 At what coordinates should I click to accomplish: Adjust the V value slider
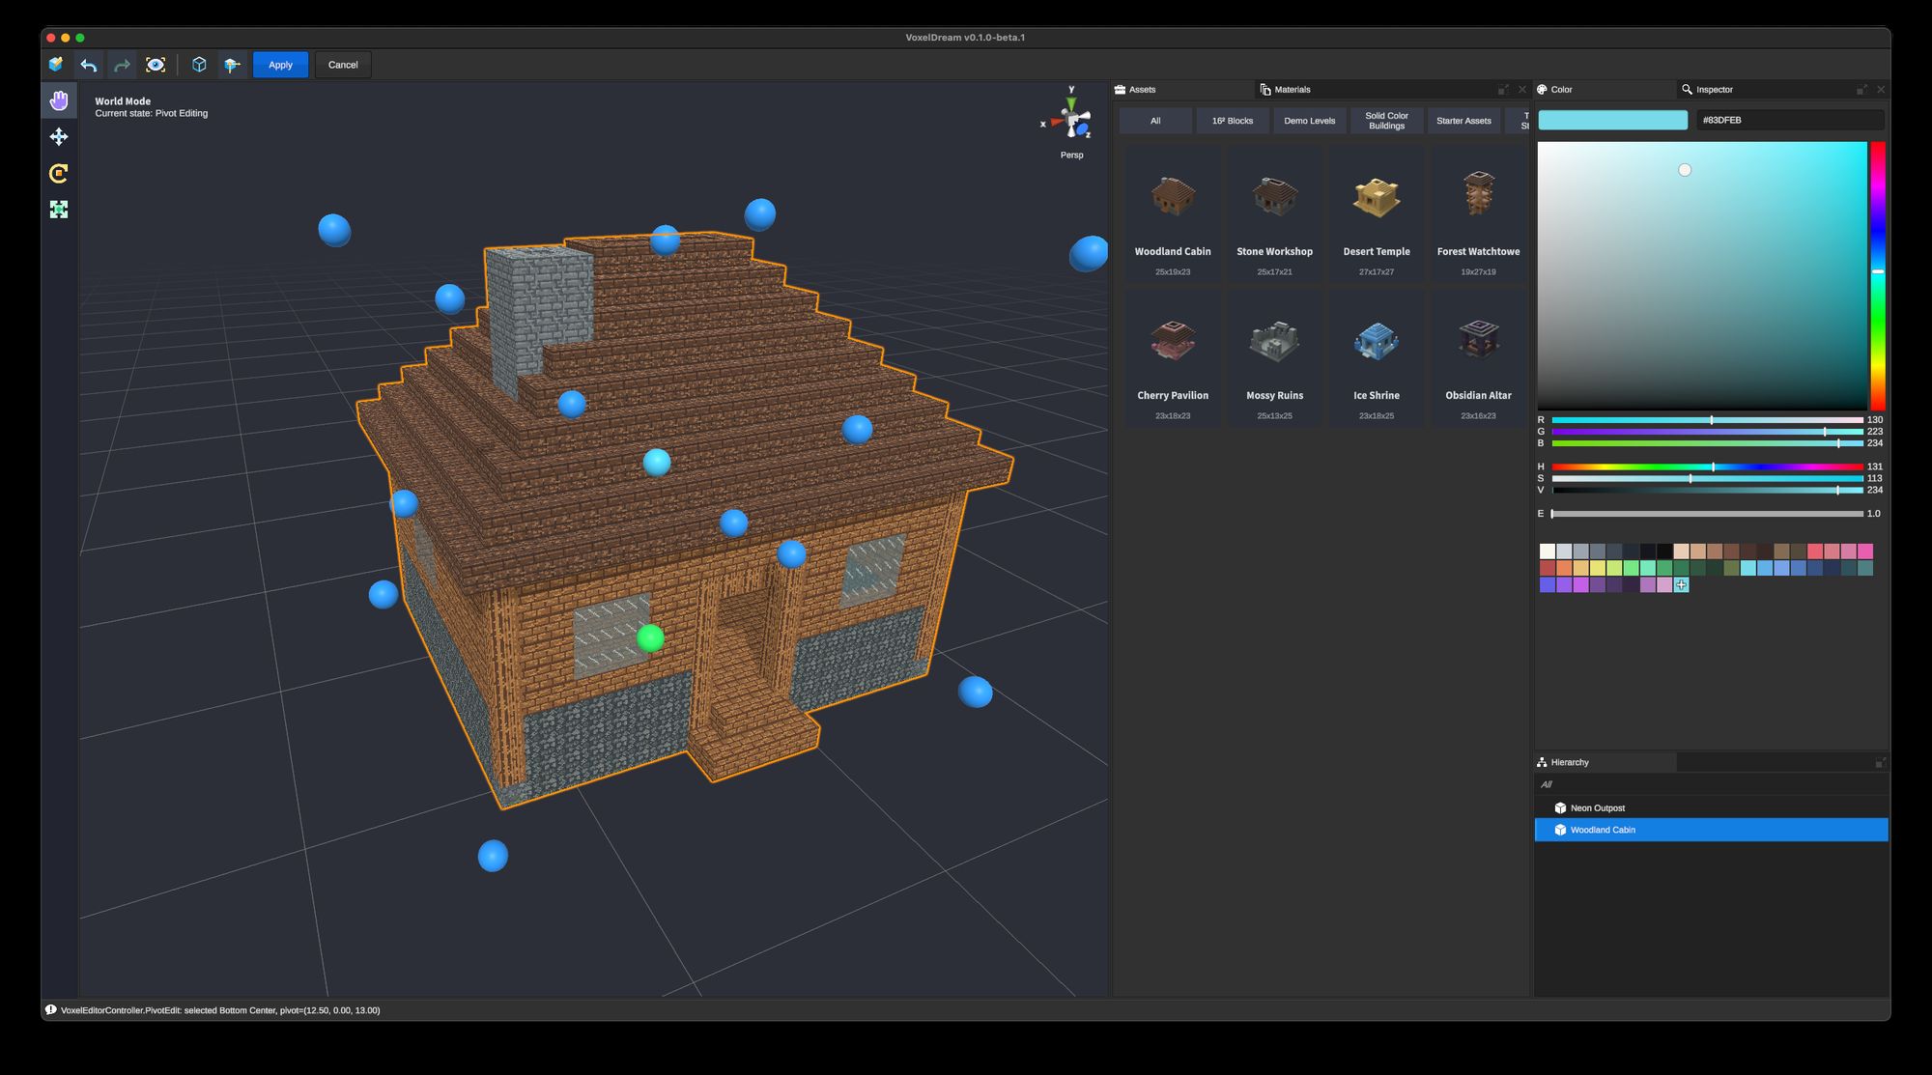pyautogui.click(x=1707, y=491)
